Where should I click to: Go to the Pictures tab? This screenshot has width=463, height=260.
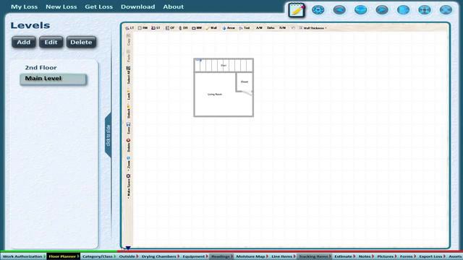(386, 256)
